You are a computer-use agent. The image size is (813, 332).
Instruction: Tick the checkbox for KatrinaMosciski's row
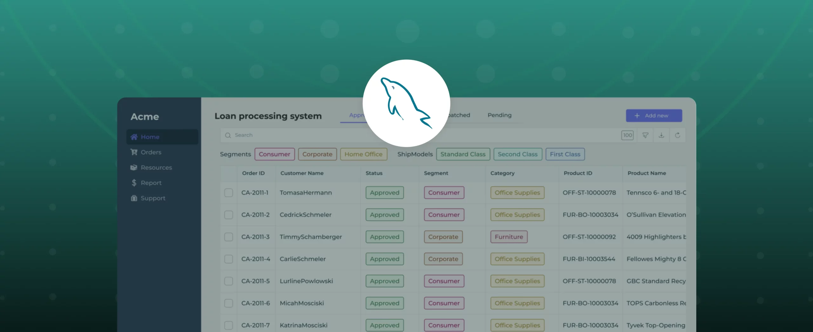point(229,325)
